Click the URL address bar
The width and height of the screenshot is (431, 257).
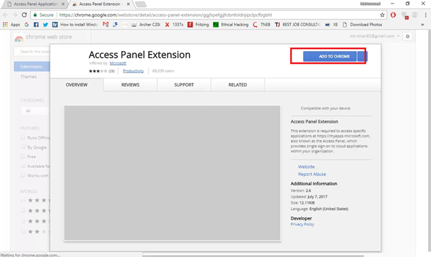tap(209, 15)
